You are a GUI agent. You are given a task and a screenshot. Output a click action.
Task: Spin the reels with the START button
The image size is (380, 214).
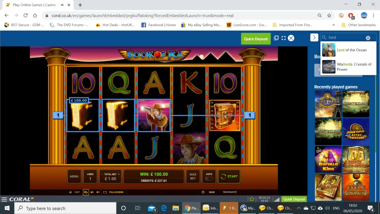coord(229,176)
